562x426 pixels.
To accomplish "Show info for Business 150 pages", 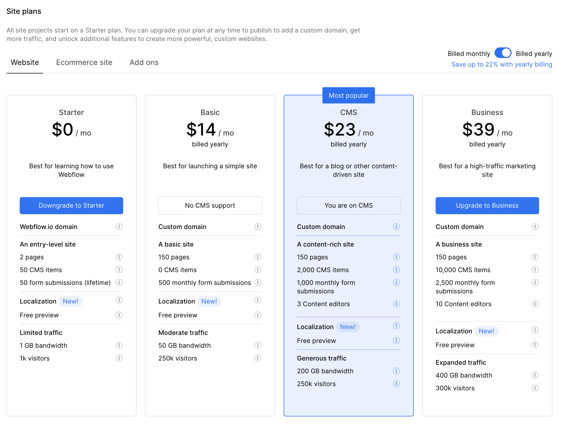I will click(x=535, y=257).
